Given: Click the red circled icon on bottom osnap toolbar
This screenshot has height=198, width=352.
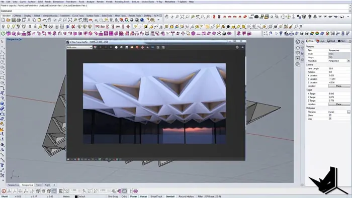Looking at the screenshot, I should click(x=4, y=191).
